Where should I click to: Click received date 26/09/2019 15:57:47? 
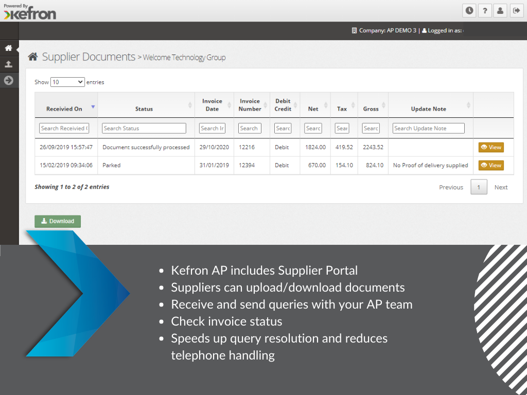click(66, 147)
